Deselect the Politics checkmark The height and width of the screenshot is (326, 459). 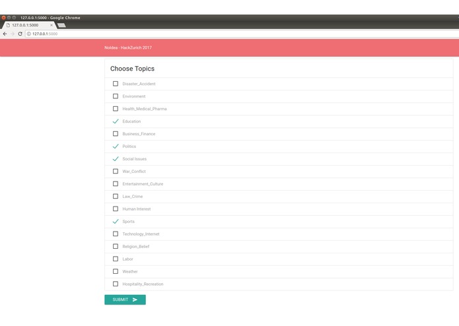(x=116, y=147)
